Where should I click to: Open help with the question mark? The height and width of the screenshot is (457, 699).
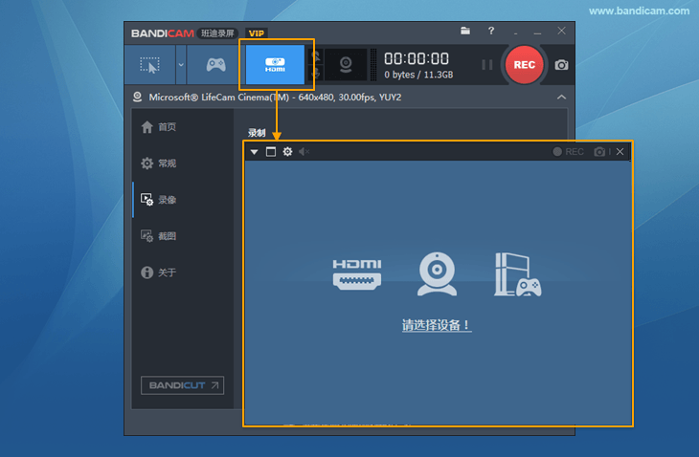click(x=491, y=32)
